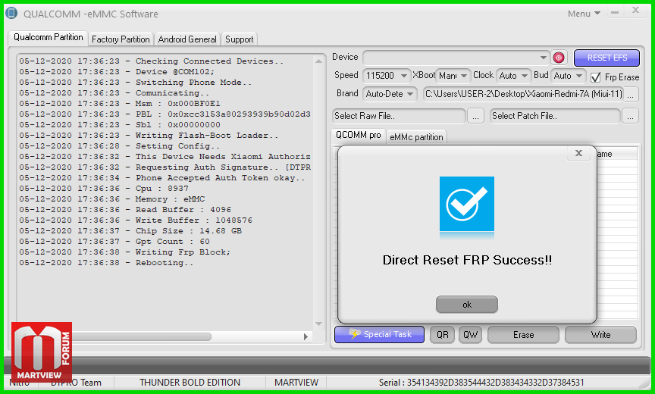Click the red device refresh icon
This screenshot has height=394, width=655.
click(559, 58)
